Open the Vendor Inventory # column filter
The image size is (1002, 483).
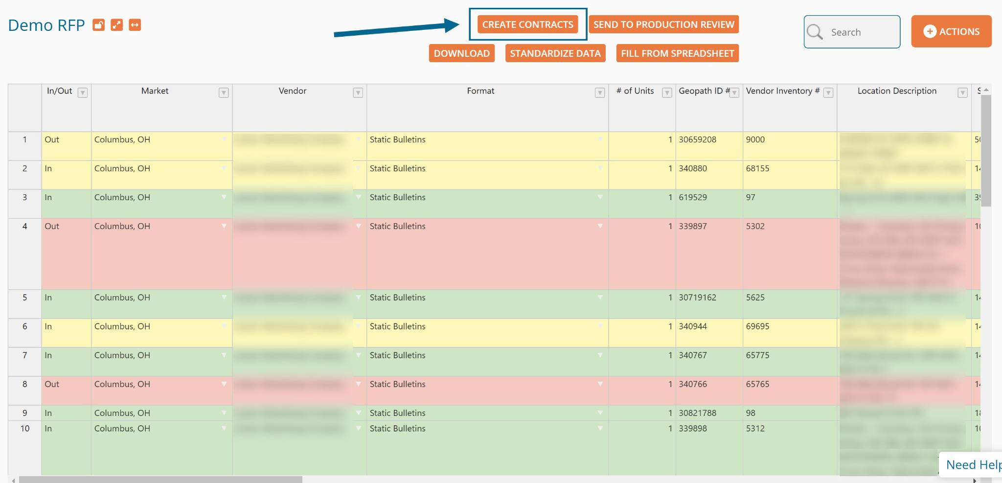pyautogui.click(x=828, y=93)
